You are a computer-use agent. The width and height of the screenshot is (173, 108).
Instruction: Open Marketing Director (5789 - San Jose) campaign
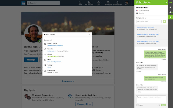click(x=148, y=34)
